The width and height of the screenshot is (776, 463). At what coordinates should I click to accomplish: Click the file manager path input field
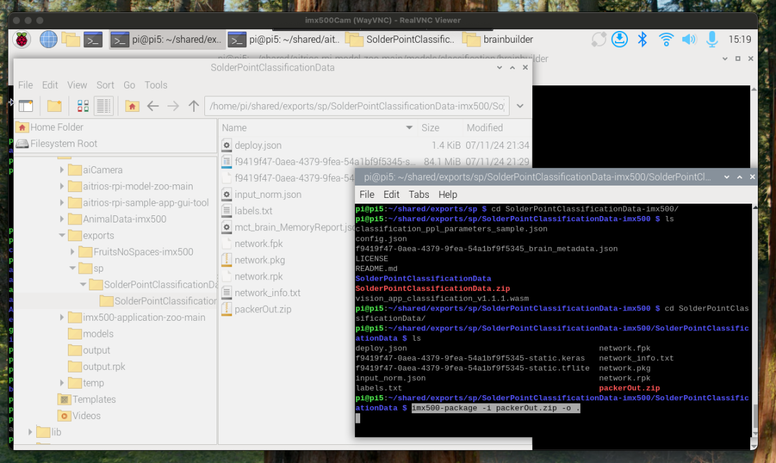tap(357, 106)
